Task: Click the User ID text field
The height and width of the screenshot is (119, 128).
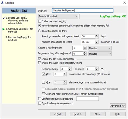Action: (x=83, y=10)
